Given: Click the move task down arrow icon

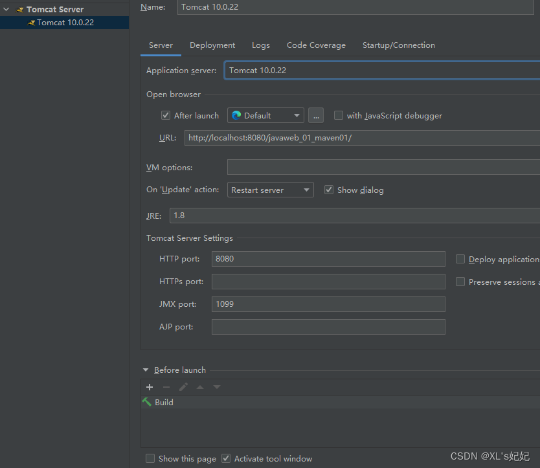Looking at the screenshot, I should click(217, 387).
